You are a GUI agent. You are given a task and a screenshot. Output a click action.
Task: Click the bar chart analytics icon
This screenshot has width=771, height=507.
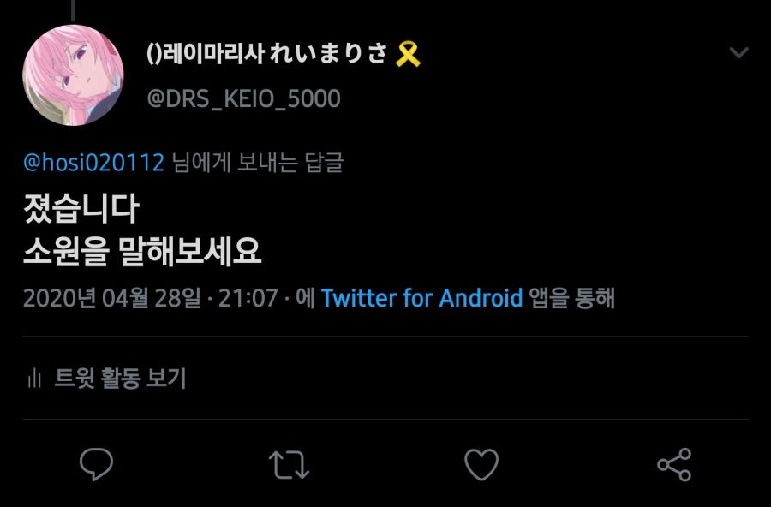[x=34, y=379]
